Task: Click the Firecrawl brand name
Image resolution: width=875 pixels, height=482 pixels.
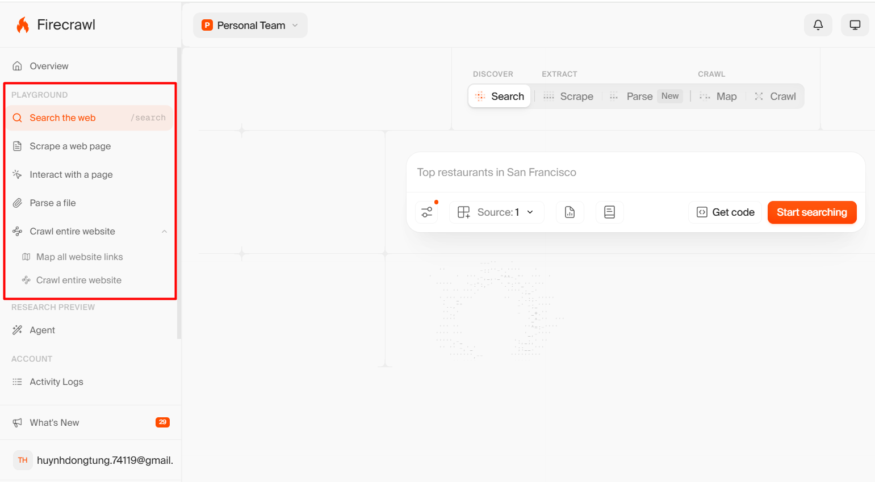Action: [66, 25]
